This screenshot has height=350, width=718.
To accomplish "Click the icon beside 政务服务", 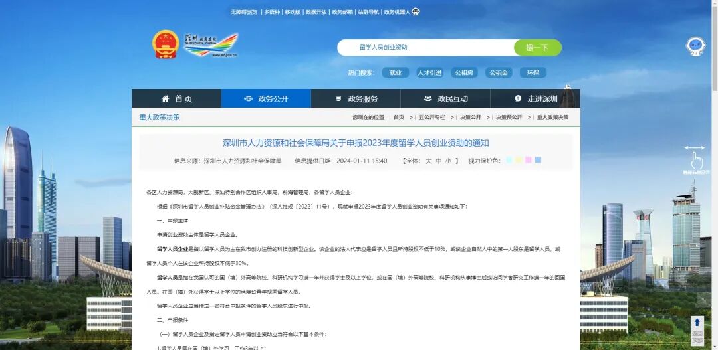I will [x=338, y=98].
